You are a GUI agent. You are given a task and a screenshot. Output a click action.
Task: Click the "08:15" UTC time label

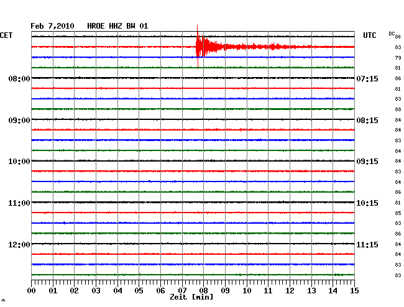point(367,121)
